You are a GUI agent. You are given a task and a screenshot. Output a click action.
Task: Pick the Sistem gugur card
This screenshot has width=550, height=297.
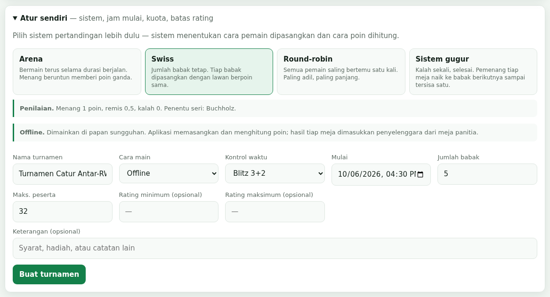pos(473,71)
